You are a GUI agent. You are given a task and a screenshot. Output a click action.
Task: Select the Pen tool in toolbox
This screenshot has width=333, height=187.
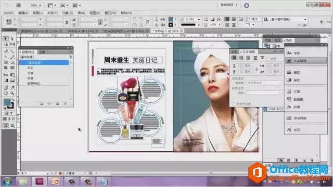(6, 51)
